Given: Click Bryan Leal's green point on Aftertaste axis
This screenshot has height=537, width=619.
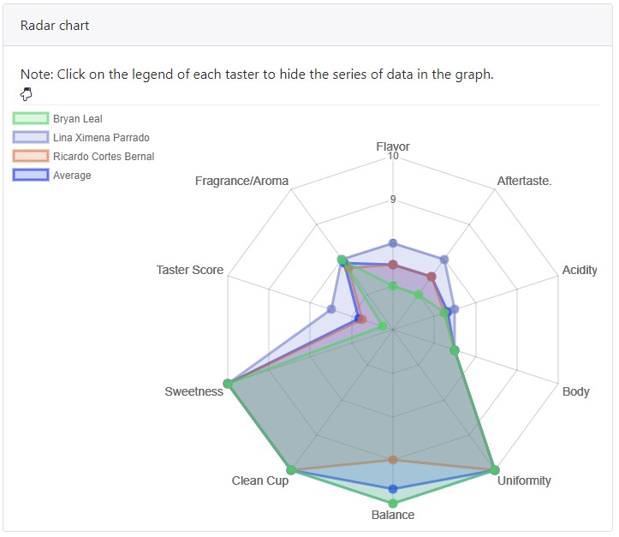Looking at the screenshot, I should 419,294.
